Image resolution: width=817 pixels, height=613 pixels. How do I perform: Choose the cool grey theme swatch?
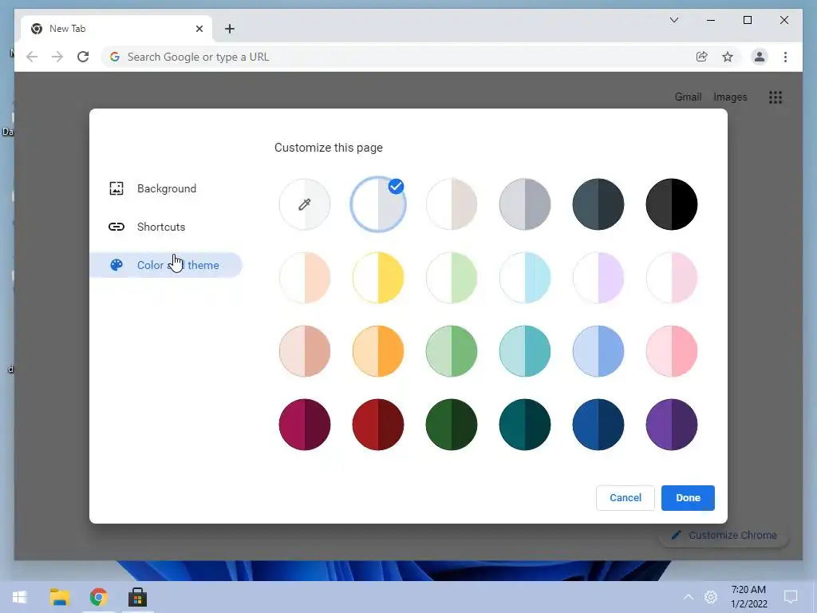tap(525, 204)
